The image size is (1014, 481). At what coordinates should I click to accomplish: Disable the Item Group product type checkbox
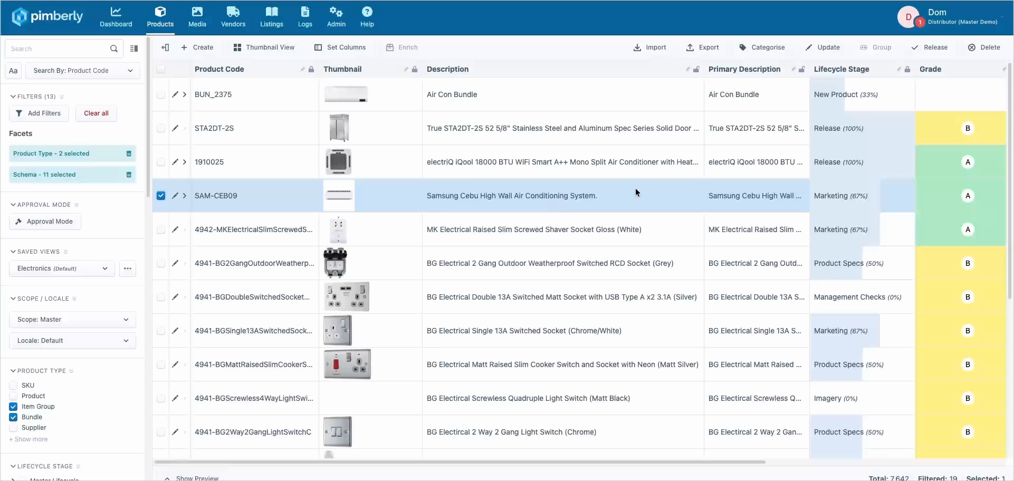click(13, 407)
